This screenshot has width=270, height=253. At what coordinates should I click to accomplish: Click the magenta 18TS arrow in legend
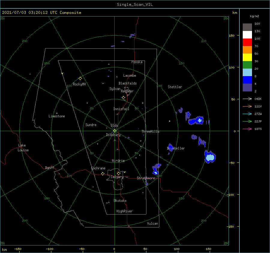point(247,129)
